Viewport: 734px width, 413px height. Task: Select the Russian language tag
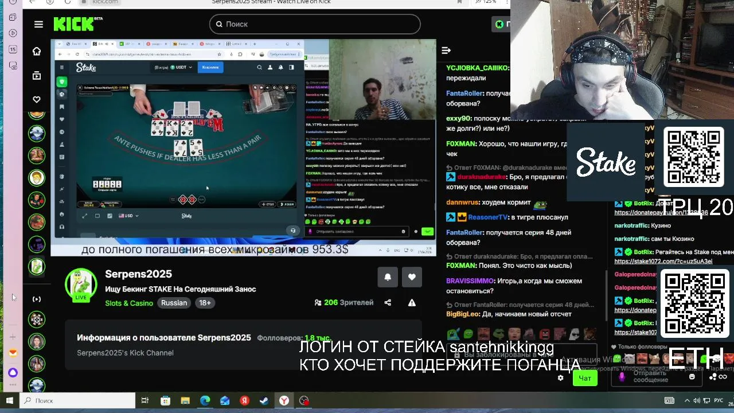[x=174, y=303]
